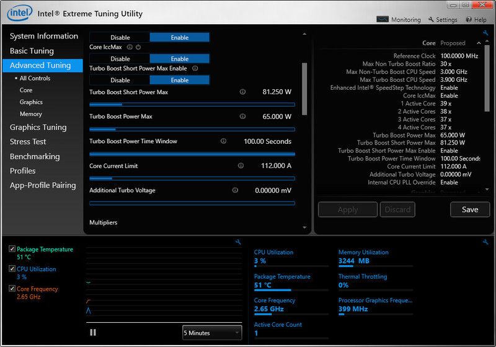Click Additional Turbo Voltage slider
Image resolution: width=496 pixels, height=347 pixels.
[x=192, y=203]
